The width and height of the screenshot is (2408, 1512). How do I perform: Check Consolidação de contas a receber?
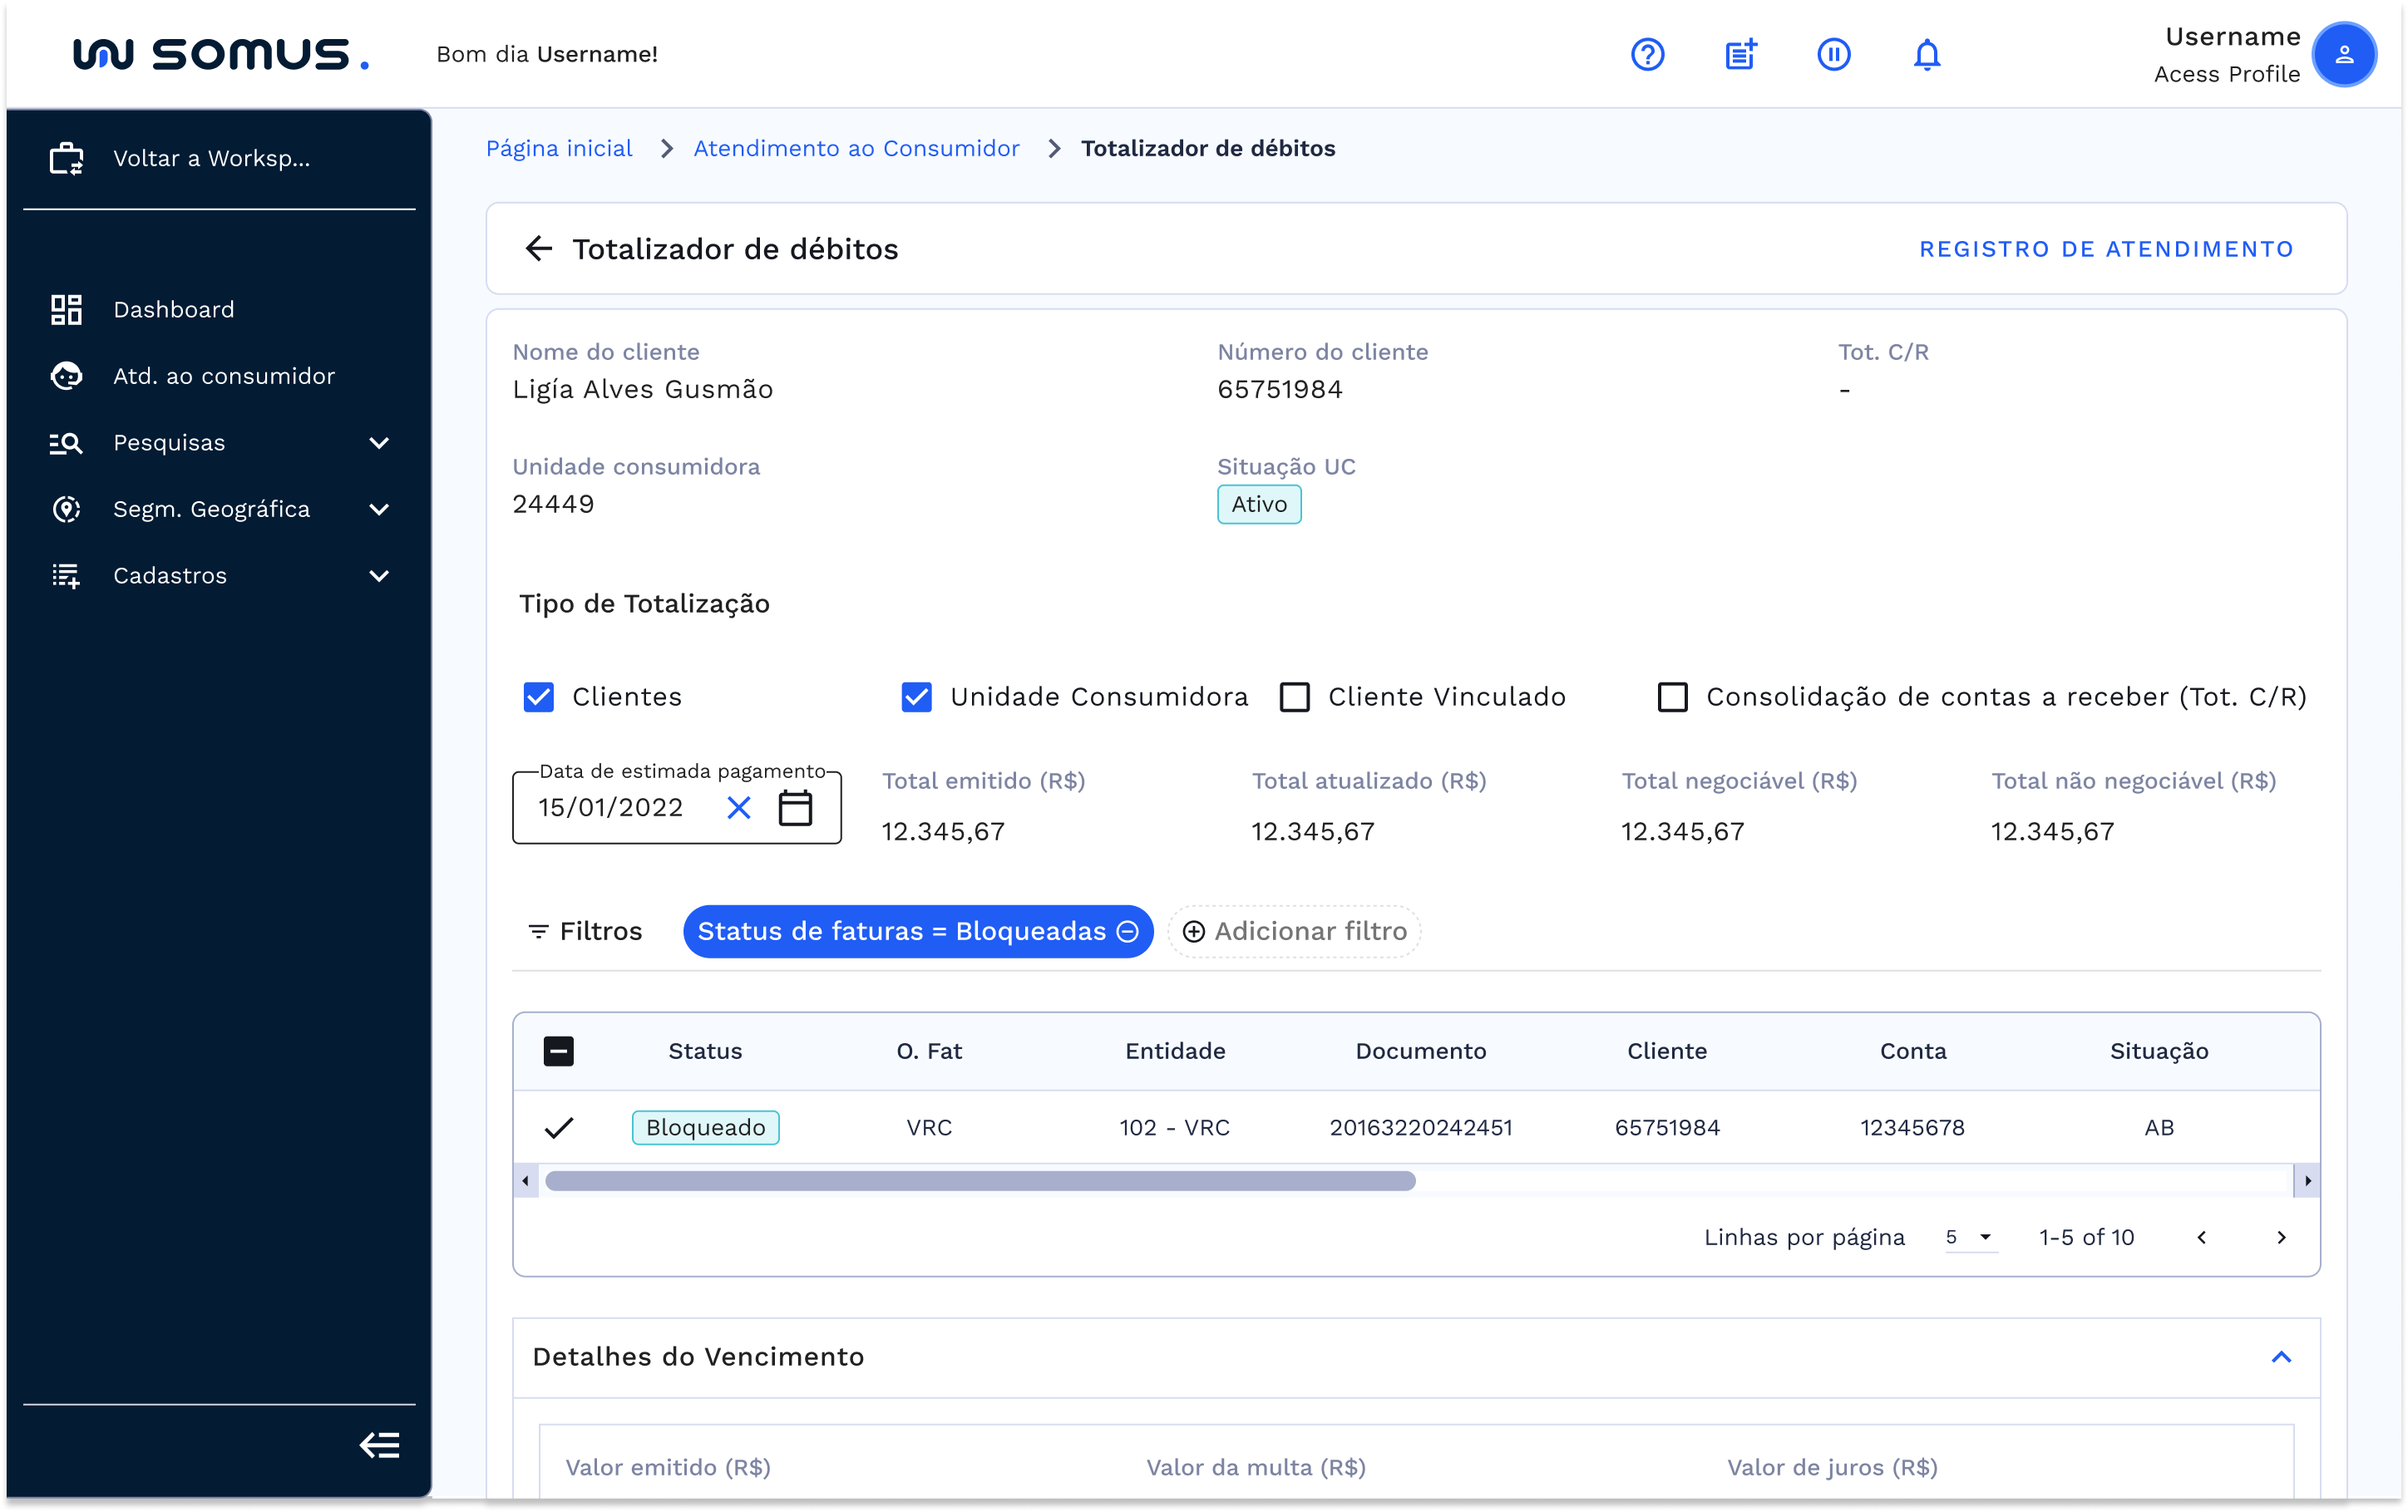coord(1673,697)
